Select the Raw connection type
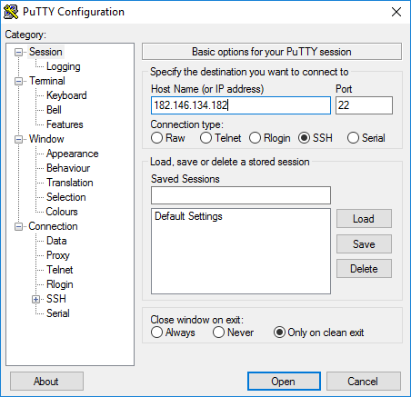Screen dimensions: 411x397 [x=156, y=138]
